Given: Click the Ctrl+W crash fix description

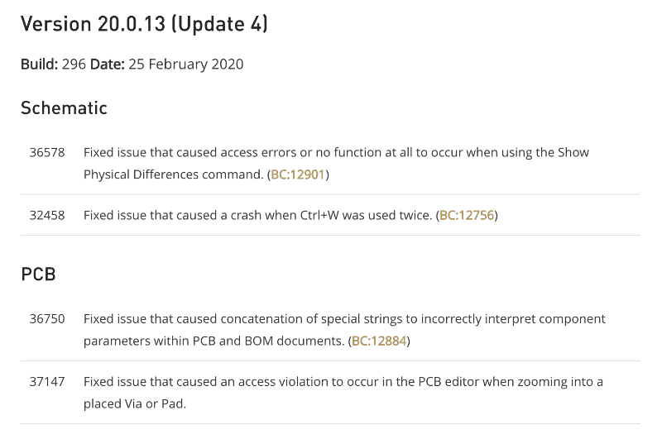Looking at the screenshot, I should pos(290,215).
